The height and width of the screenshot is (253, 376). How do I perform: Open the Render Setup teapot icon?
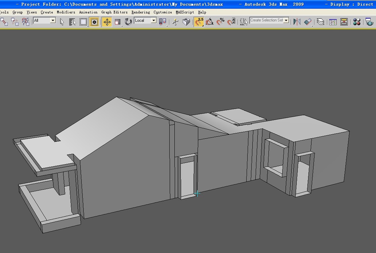(369, 22)
